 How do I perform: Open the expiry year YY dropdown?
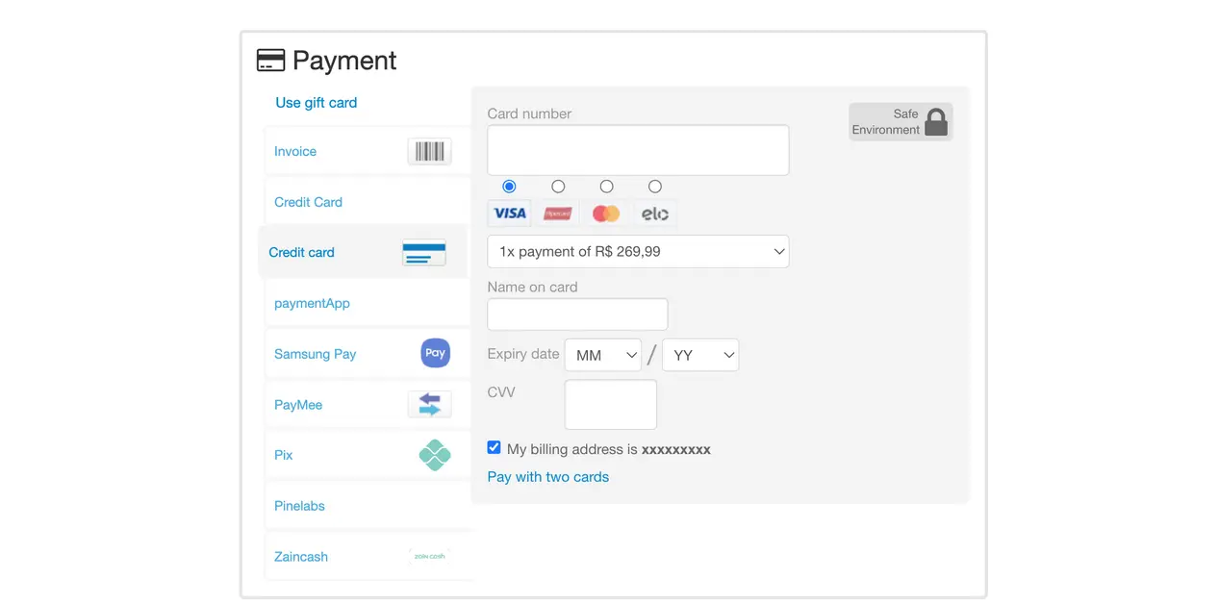[x=700, y=355]
